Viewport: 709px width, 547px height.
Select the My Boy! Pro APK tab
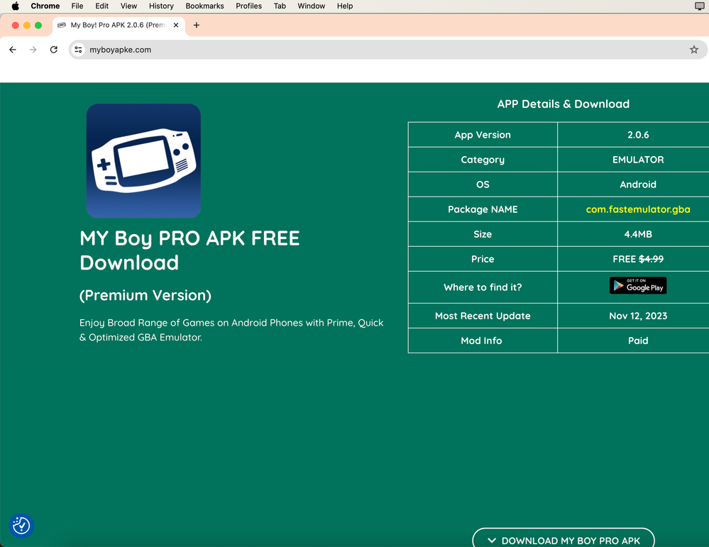(x=114, y=26)
